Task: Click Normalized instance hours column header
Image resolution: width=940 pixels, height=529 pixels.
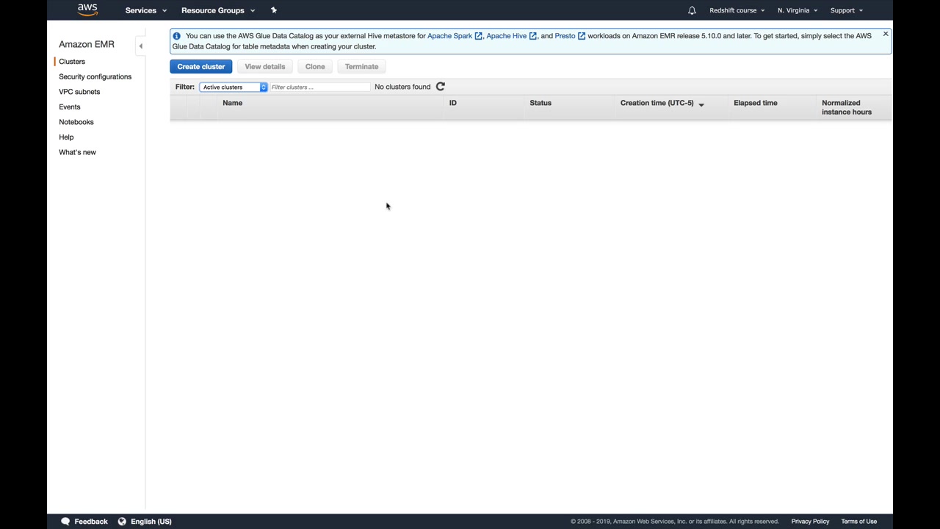Action: (x=847, y=107)
